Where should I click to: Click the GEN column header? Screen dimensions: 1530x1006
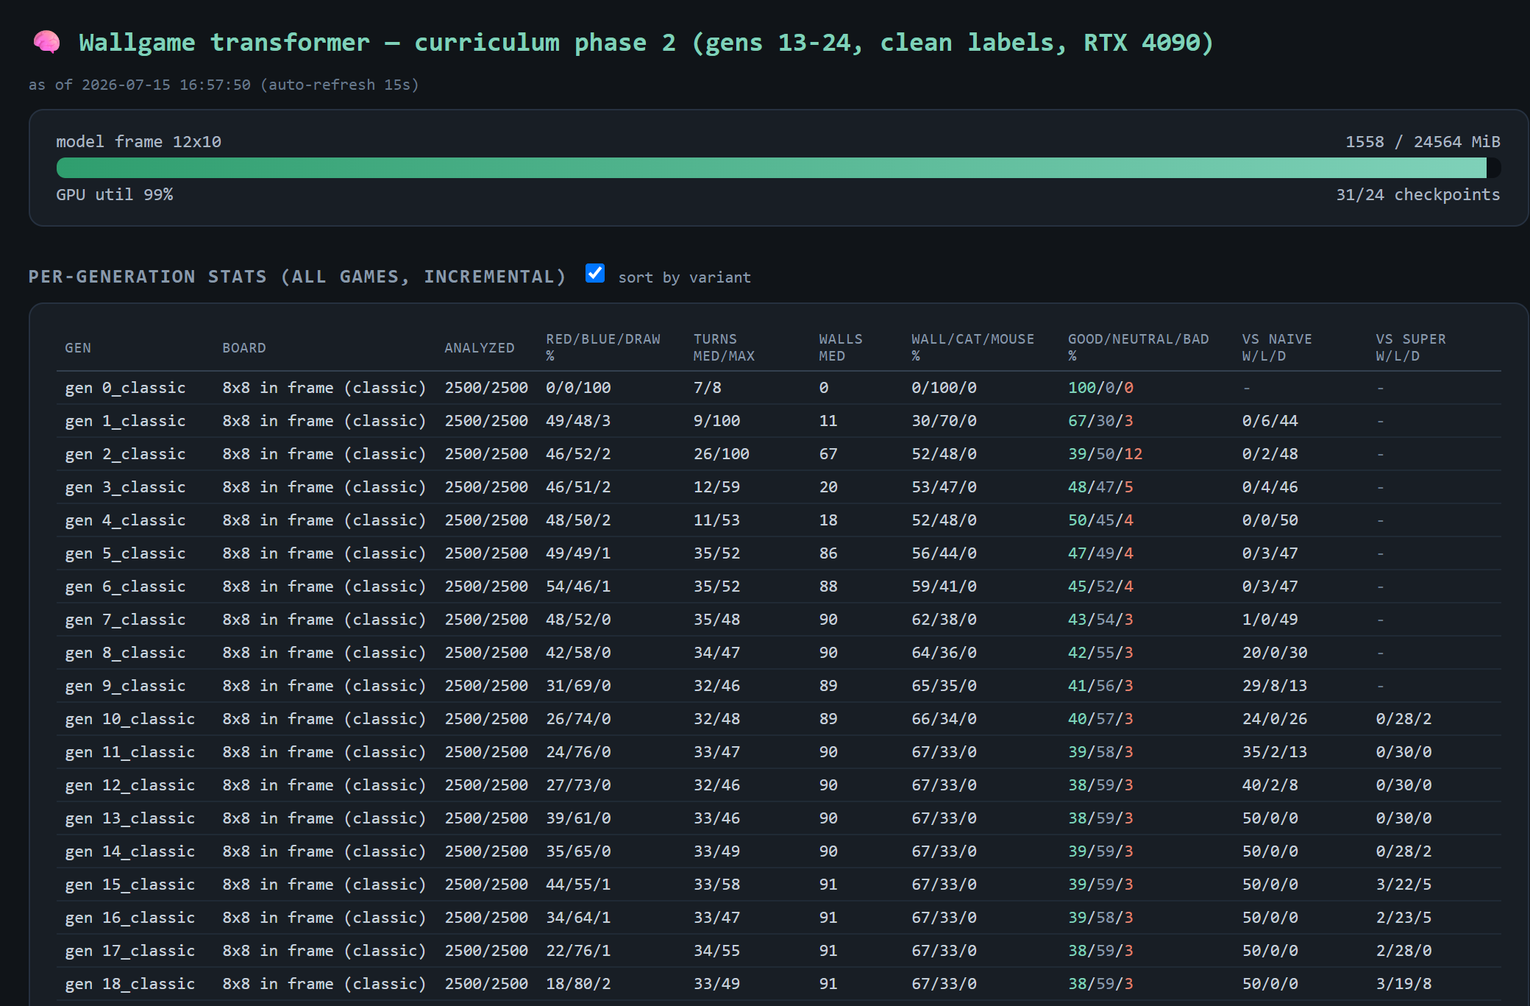(x=78, y=347)
